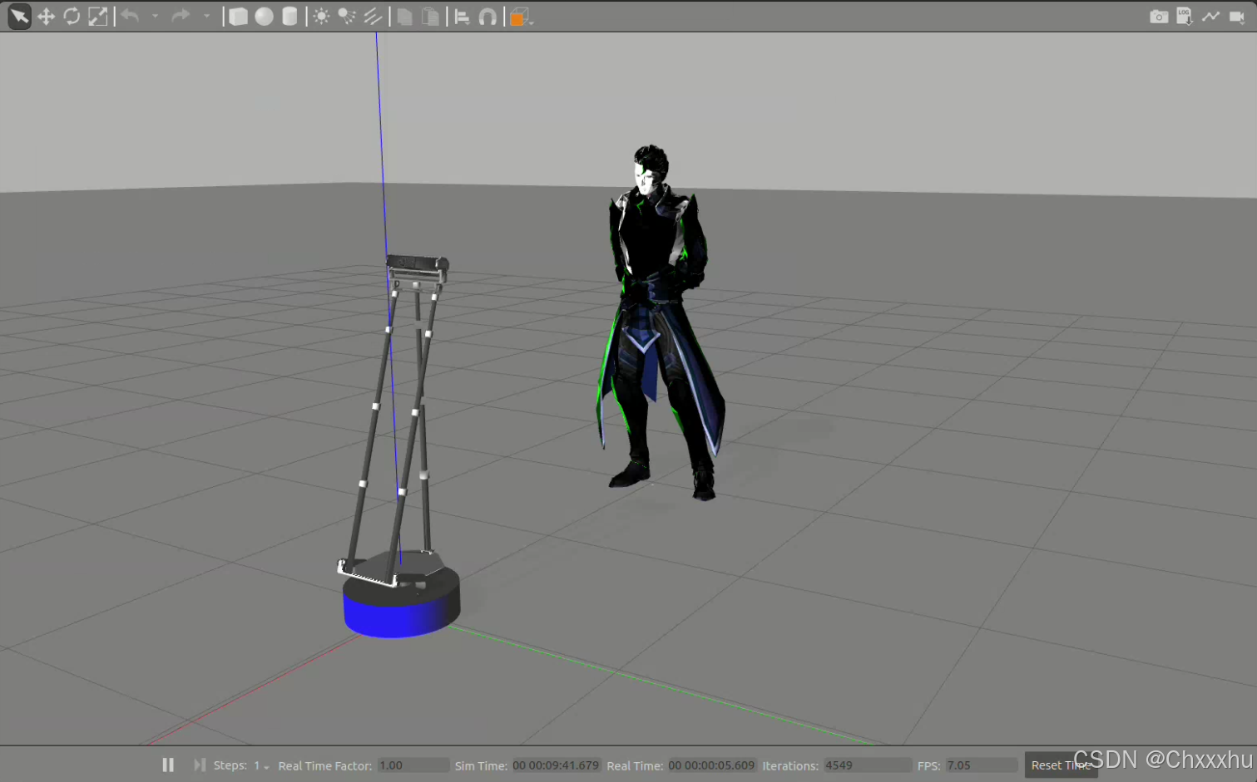Toggle the snap magnet tool
Viewport: 1257px width, 782px height.
click(x=487, y=17)
